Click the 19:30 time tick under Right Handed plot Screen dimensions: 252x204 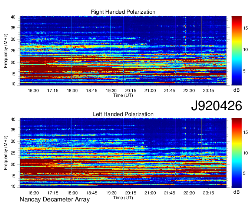click(x=111, y=91)
